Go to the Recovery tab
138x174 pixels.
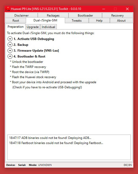point(117,15)
